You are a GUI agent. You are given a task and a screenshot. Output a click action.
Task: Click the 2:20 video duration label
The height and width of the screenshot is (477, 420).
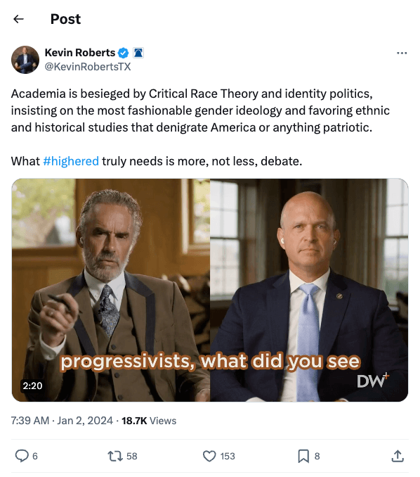(x=32, y=386)
